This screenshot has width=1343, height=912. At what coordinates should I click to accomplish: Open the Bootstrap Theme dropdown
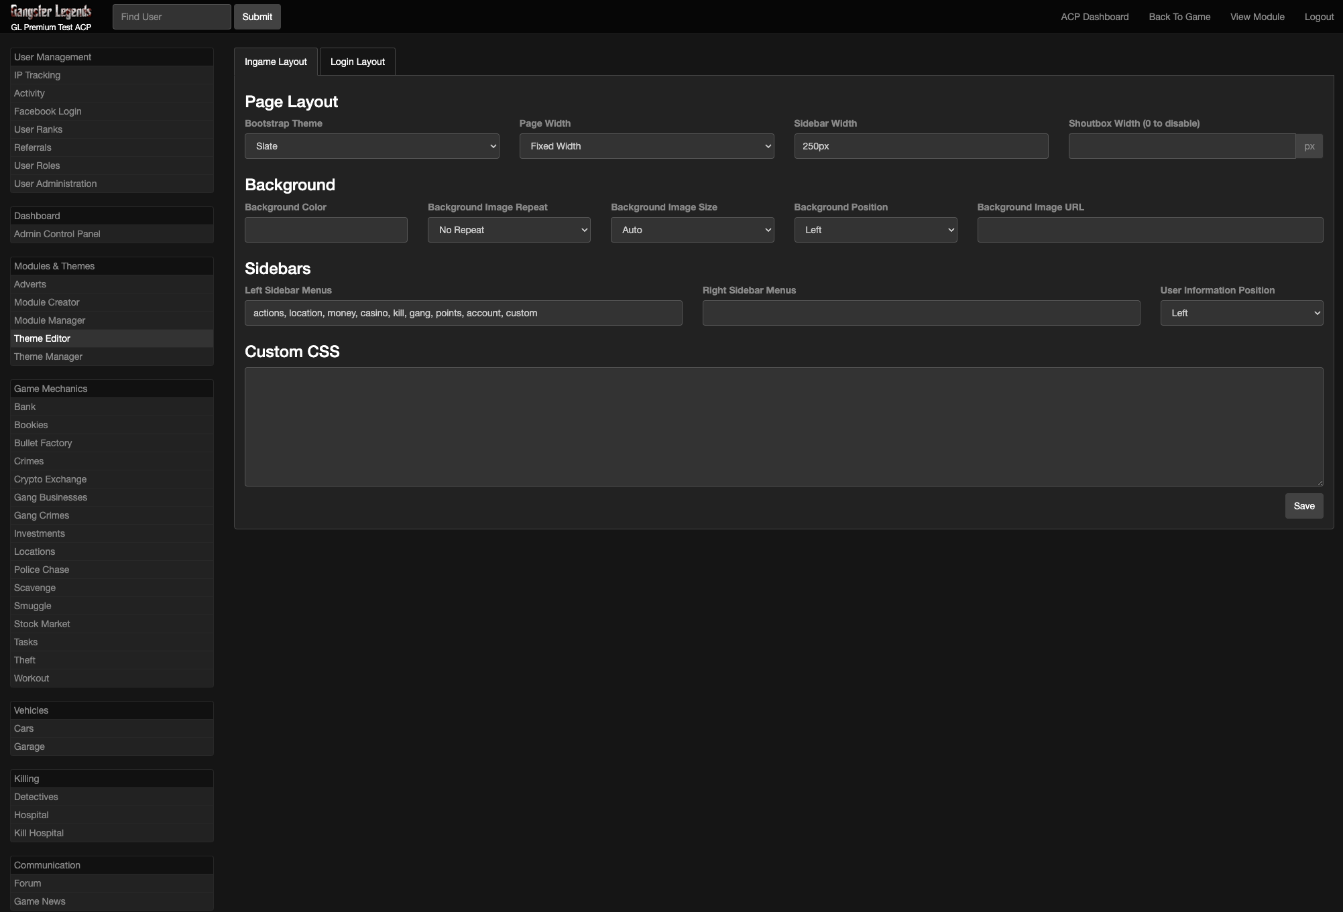click(x=371, y=146)
